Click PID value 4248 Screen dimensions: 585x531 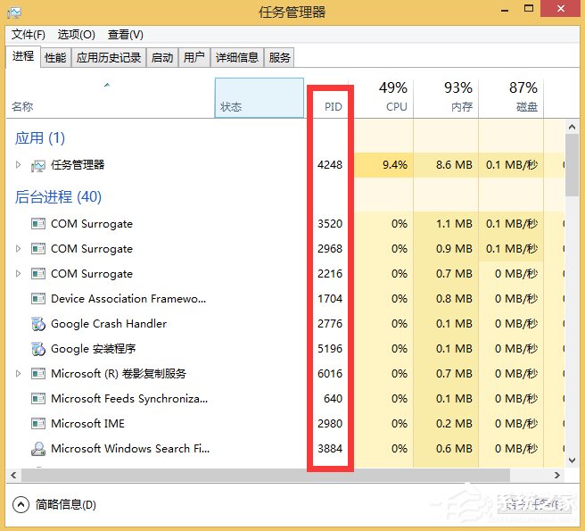click(x=330, y=165)
